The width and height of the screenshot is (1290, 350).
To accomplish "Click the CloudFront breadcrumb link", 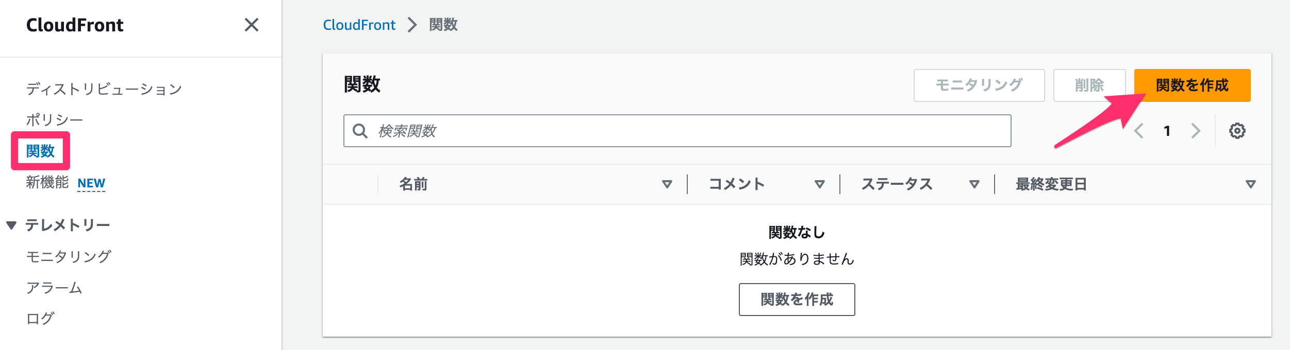I will click(x=359, y=25).
